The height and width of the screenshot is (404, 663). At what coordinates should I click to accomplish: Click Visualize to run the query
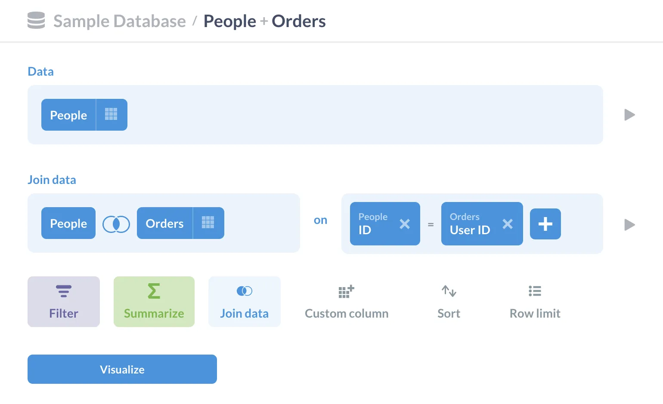[x=122, y=369]
